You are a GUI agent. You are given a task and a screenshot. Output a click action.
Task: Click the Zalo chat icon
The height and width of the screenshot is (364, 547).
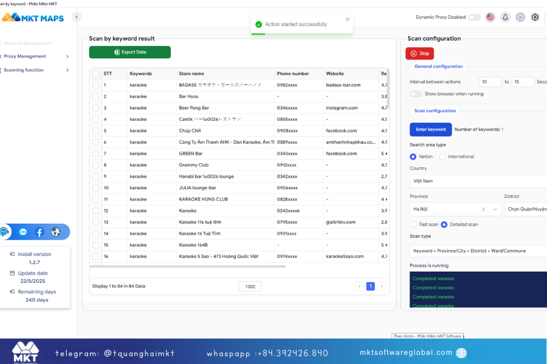[22, 232]
